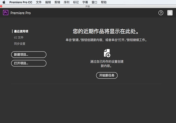Open the Premiere Pro CC application menu
Image resolution: width=176 pixels, height=123 pixels.
[21, 2]
